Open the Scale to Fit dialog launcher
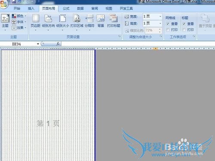The width and height of the screenshot is (215, 161). click(x=161, y=36)
